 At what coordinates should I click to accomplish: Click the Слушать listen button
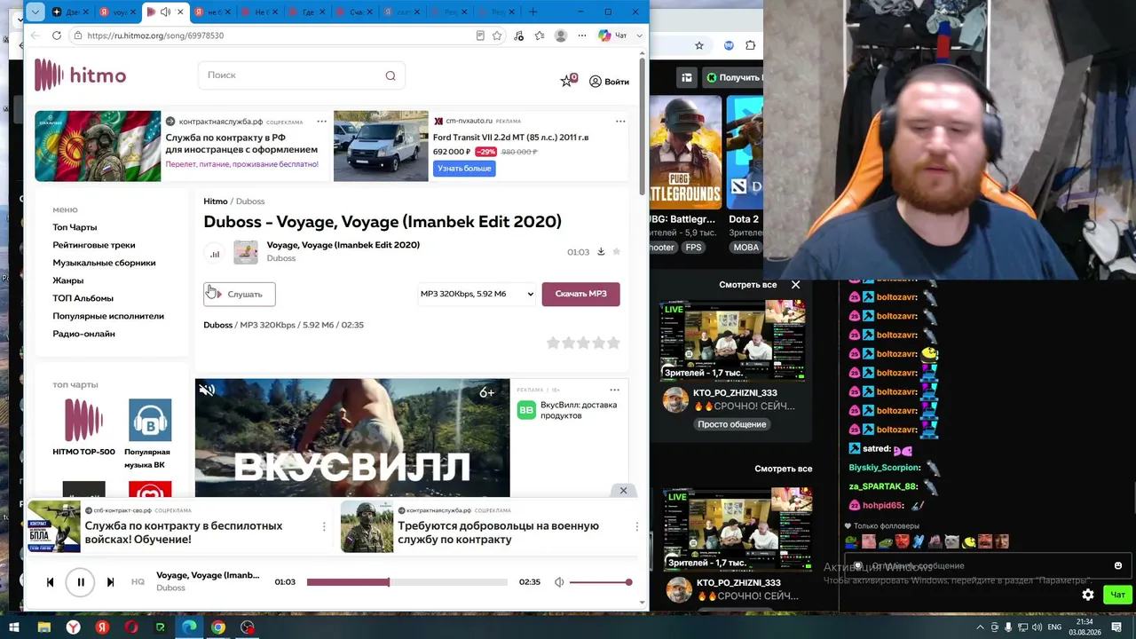tap(240, 294)
